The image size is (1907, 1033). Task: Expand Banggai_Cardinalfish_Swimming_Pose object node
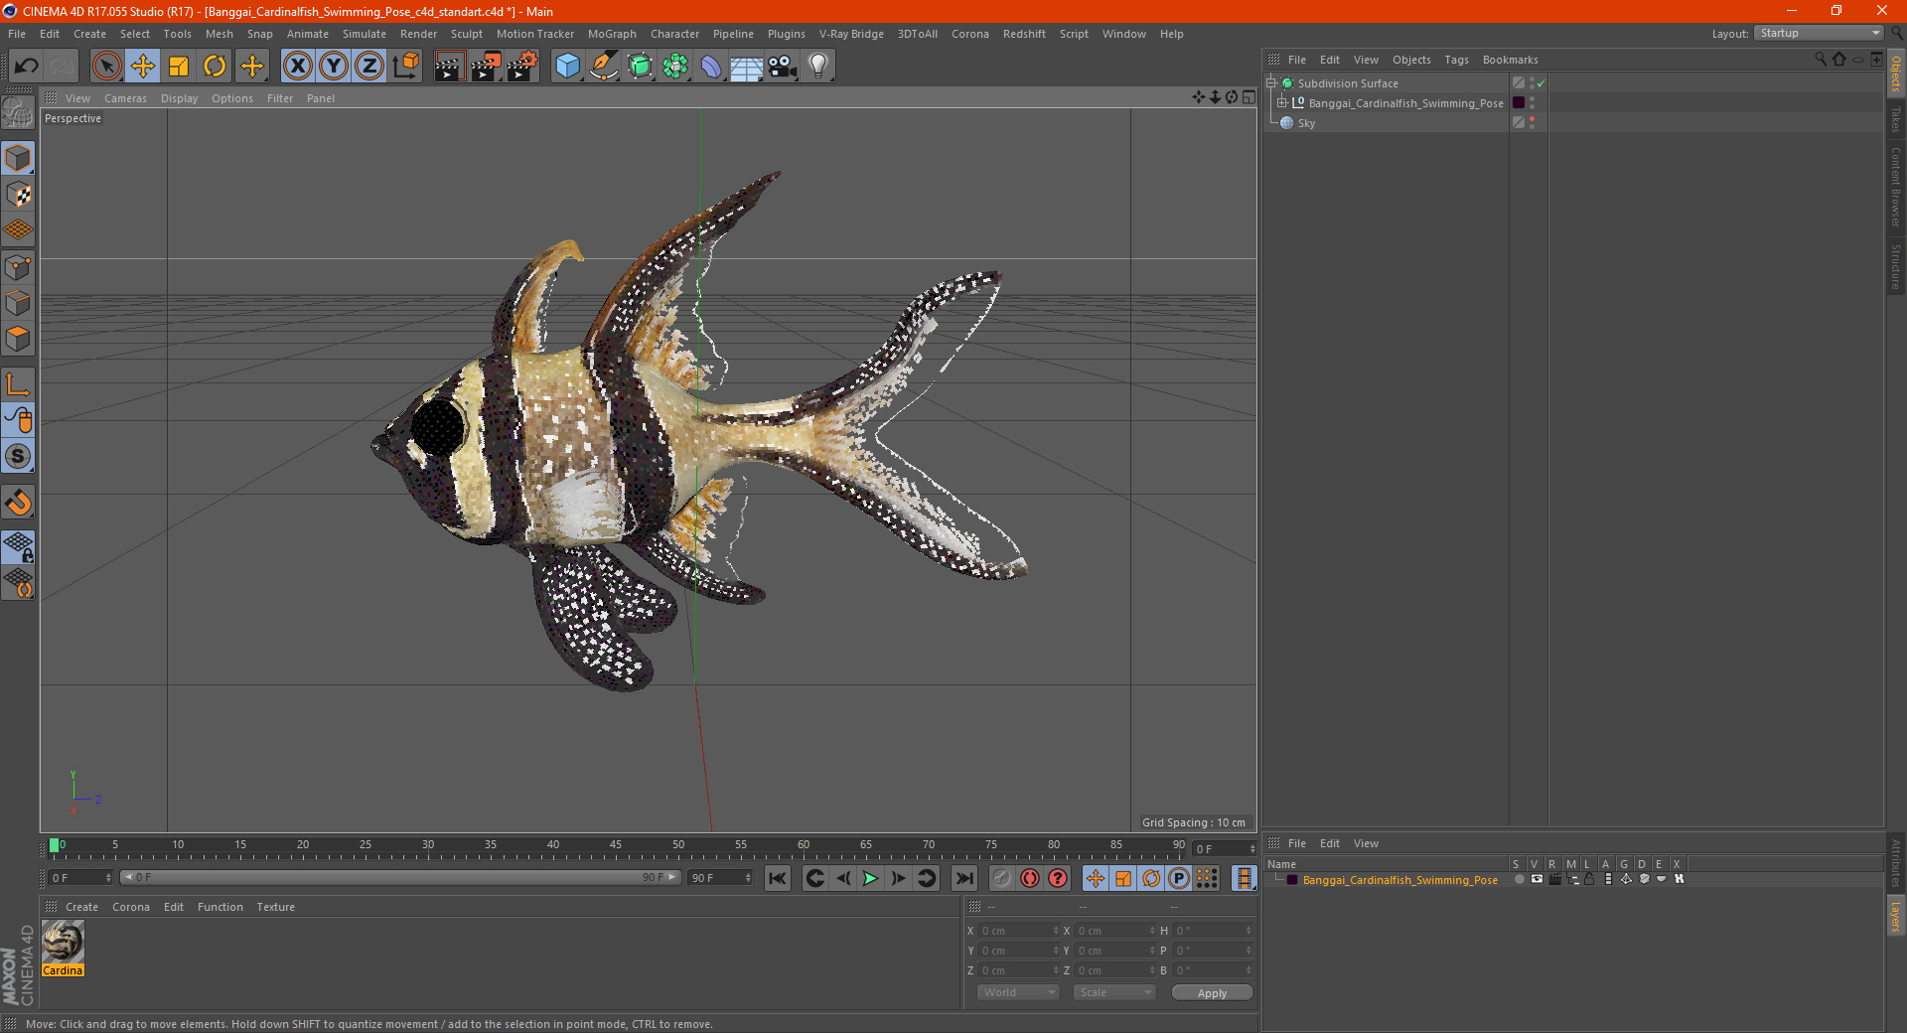[1282, 103]
